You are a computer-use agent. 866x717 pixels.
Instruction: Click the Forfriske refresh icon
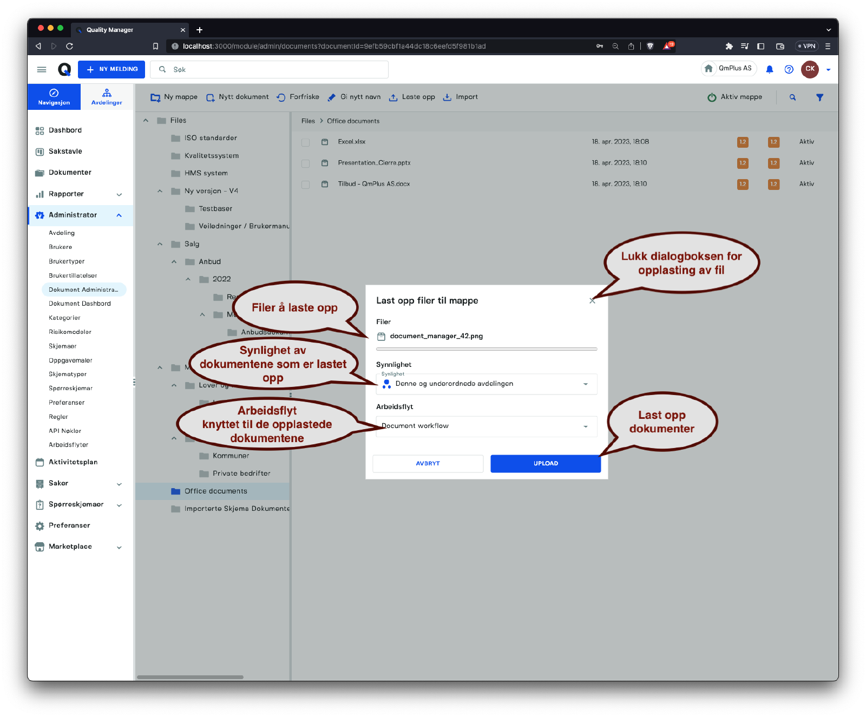(281, 97)
